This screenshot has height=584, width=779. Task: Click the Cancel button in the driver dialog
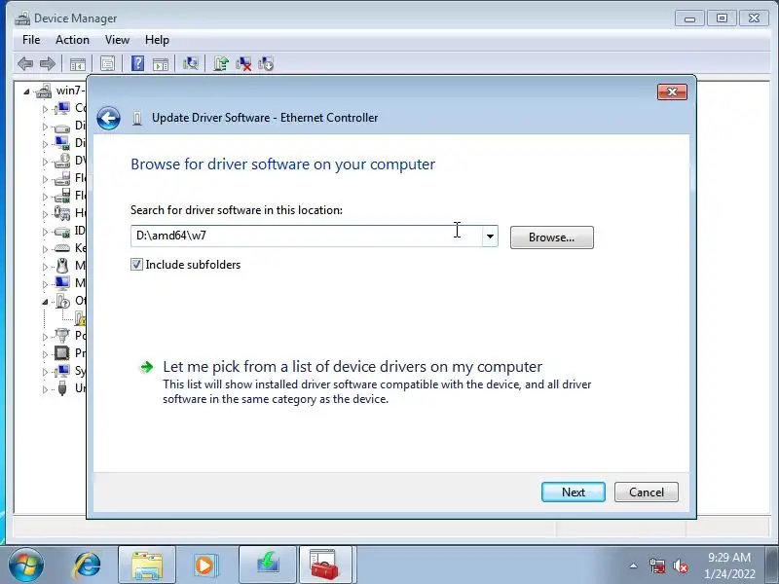pos(647,493)
